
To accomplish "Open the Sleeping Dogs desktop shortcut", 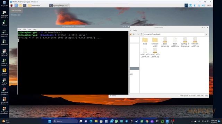I will pyautogui.click(x=4, y=82).
